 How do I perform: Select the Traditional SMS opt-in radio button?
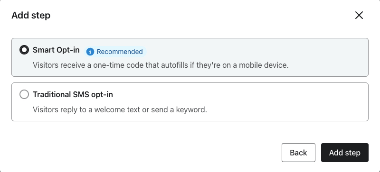point(24,94)
